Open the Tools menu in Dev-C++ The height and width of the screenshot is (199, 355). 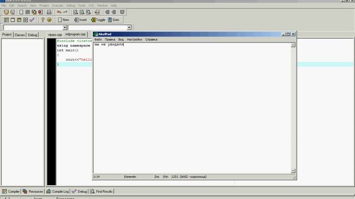pyautogui.click(x=82, y=6)
